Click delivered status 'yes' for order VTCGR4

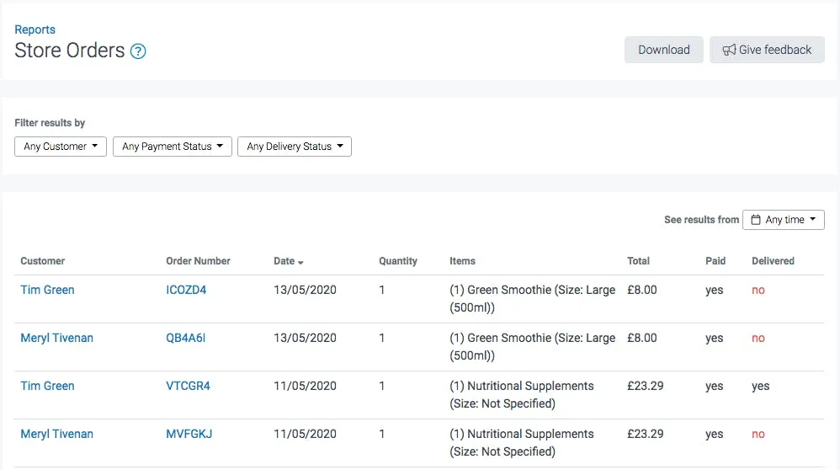[761, 387]
